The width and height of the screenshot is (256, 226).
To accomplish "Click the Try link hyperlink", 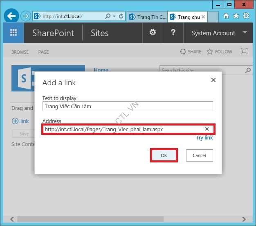I will (x=204, y=138).
